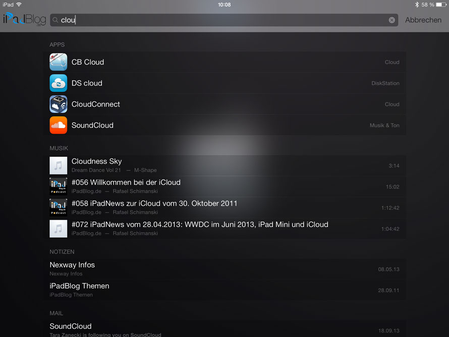The height and width of the screenshot is (337, 449).
Task: Tap the 1:12:42 duration value
Action: pyautogui.click(x=390, y=208)
